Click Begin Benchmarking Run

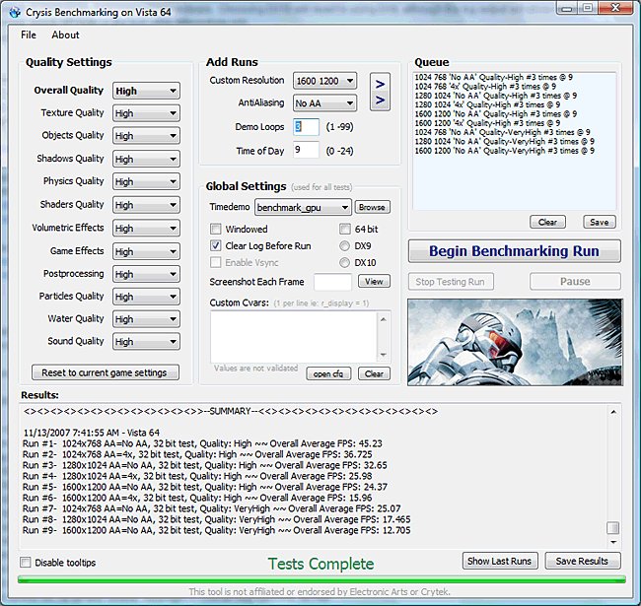[514, 251]
